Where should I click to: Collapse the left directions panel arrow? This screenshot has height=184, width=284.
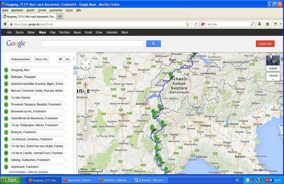point(74,59)
